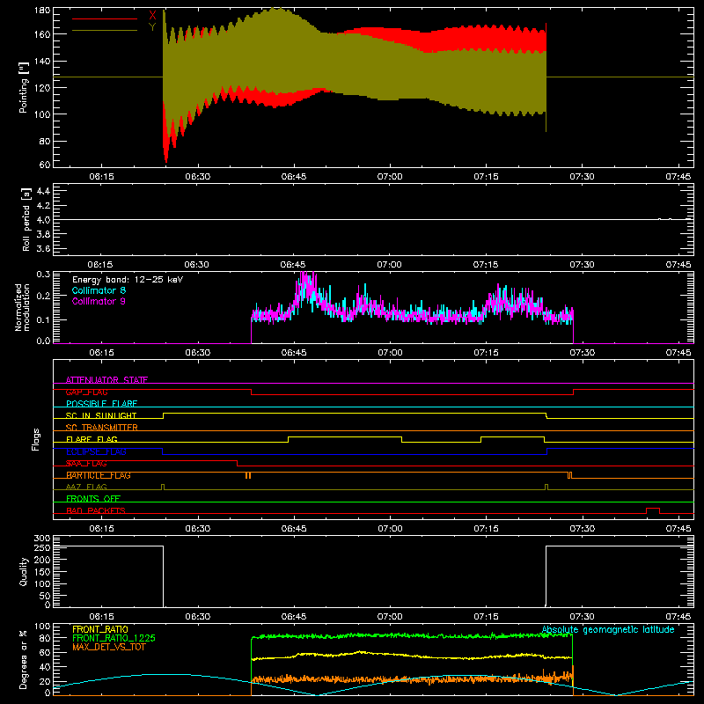Click the green FRONT_RATIO_1225 legend entry

tap(114, 638)
